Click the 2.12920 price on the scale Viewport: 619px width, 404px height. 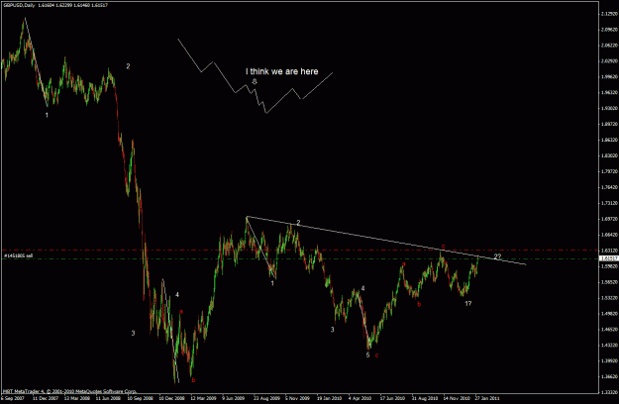tap(610, 14)
